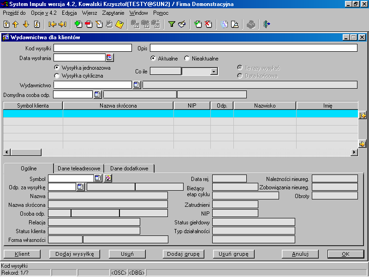Screen dimensions: 369x277
Task: Select the Nieaktualne radio button
Action: (187, 59)
